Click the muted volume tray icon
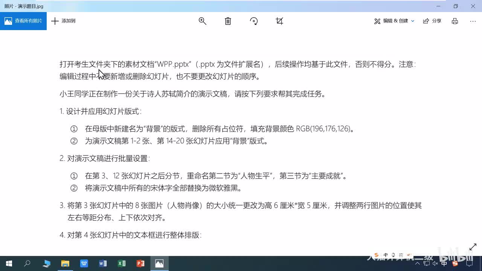This screenshot has width=482, height=271. [436, 263]
